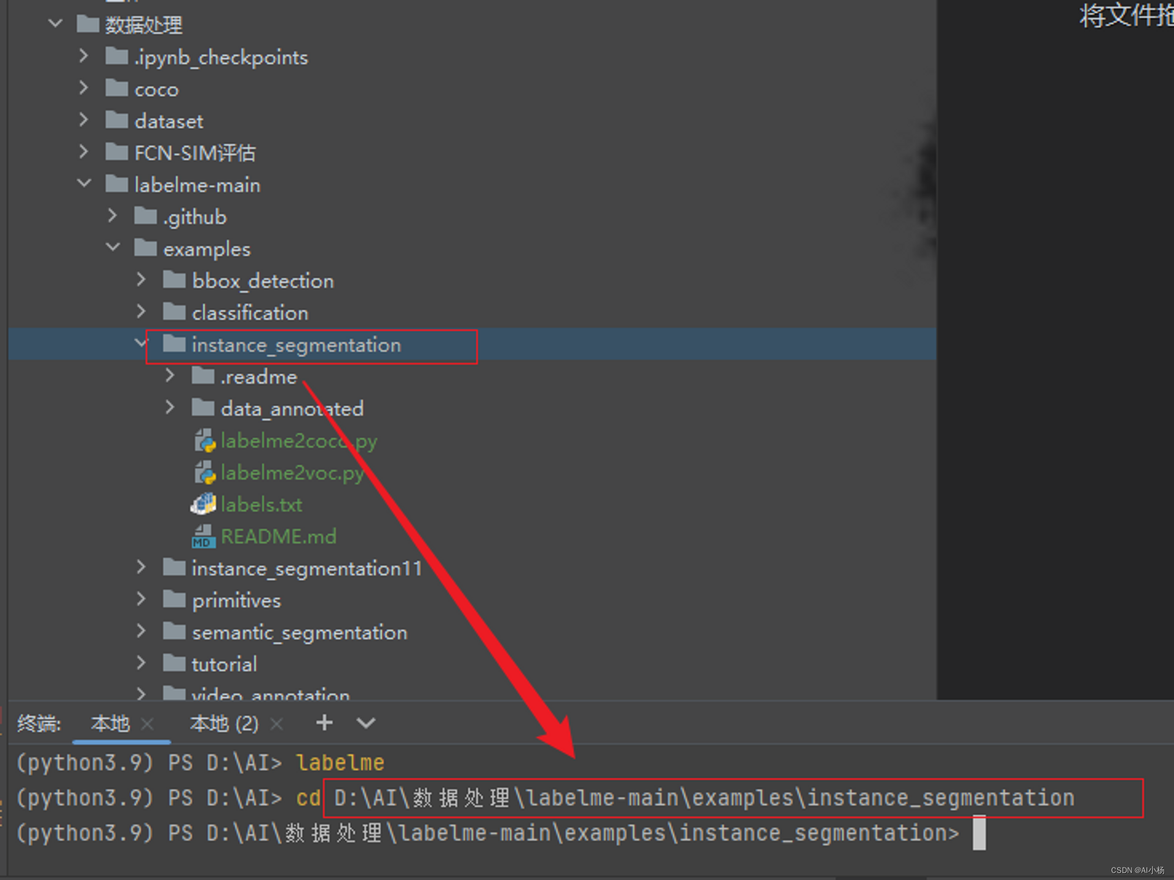Expand the .github folder

tap(112, 215)
